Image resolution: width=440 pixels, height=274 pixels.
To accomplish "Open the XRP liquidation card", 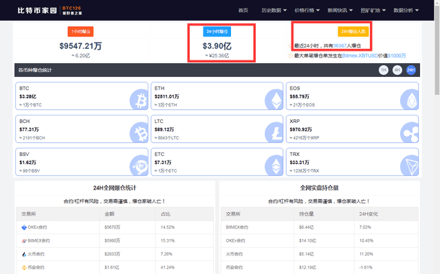I will click(352, 129).
